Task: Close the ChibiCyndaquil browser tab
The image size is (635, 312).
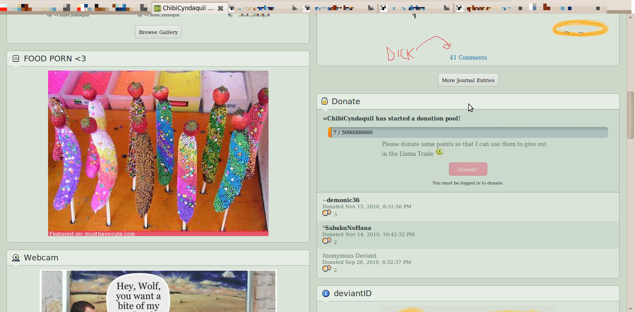Action: click(x=220, y=8)
